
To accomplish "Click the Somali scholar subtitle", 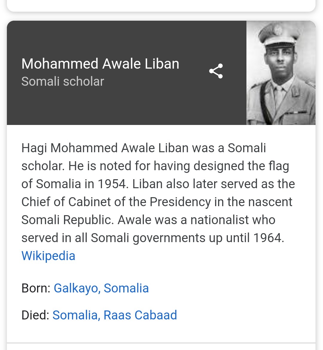I will (63, 81).
